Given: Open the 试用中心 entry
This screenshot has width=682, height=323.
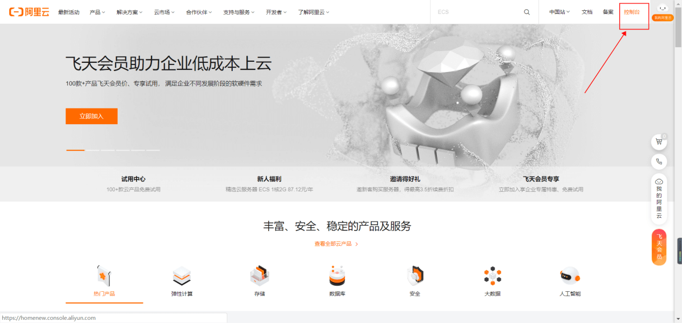Looking at the screenshot, I should click(133, 183).
